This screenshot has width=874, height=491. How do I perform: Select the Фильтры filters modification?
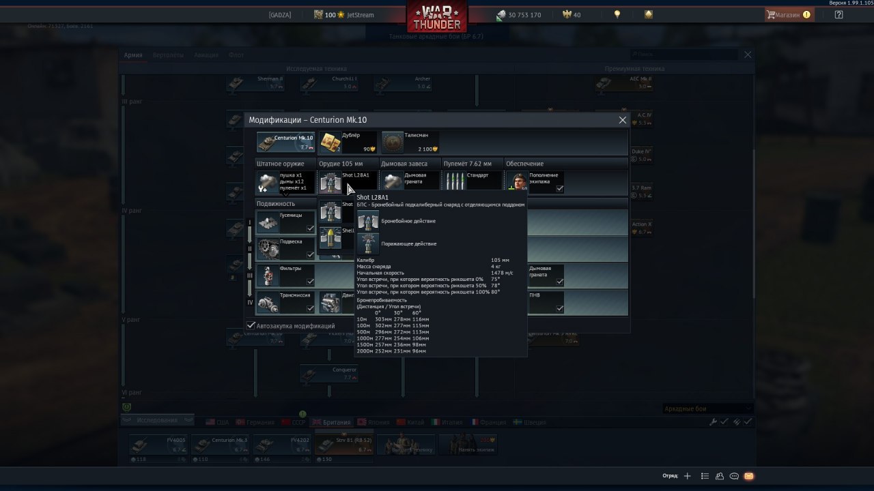285,276
